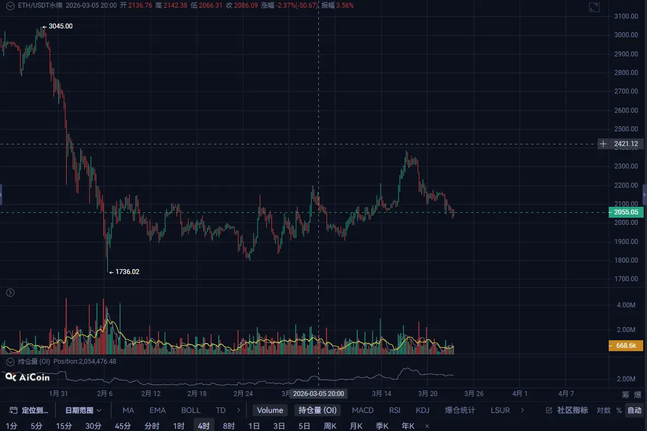Select the 8时 timeframe

pos(229,426)
